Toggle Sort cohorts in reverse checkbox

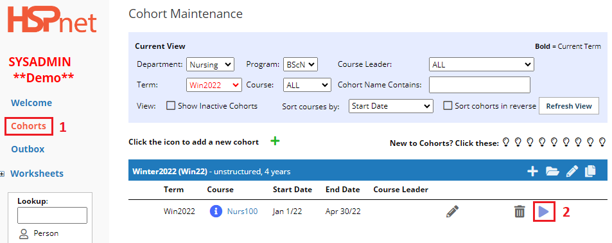click(448, 105)
